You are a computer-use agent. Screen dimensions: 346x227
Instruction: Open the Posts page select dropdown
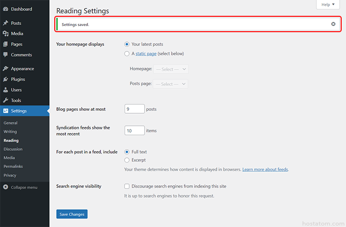coord(171,84)
